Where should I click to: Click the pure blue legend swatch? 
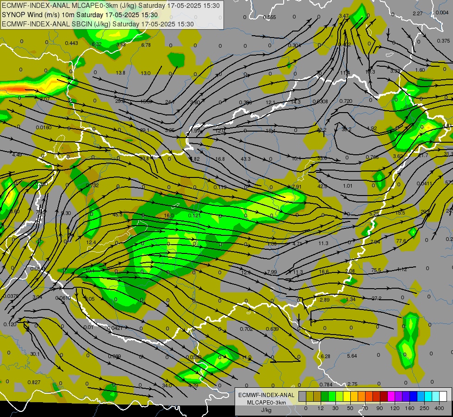(x=413, y=397)
